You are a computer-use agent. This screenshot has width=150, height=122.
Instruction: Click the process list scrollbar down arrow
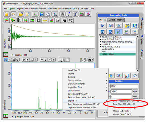(137, 70)
